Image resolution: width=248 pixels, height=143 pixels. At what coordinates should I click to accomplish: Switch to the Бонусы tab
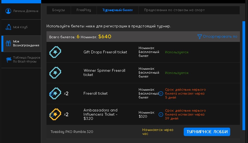tap(58, 10)
